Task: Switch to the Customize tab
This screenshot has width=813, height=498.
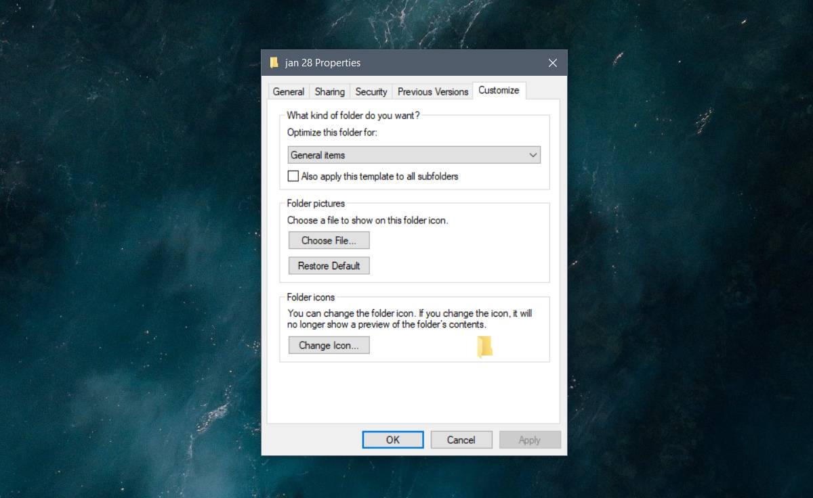Action: 499,89
